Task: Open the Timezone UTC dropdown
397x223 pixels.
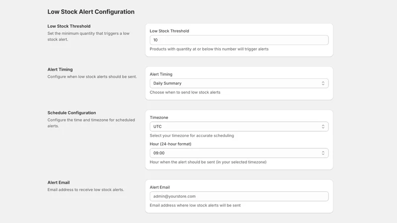Action: pos(239,126)
